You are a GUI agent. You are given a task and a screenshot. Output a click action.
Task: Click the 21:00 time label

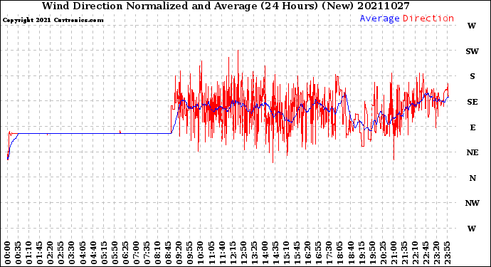point(394,253)
